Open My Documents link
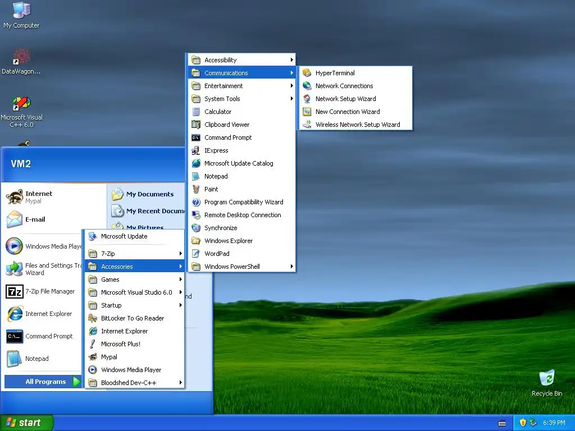This screenshot has width=575, height=431. click(x=146, y=194)
